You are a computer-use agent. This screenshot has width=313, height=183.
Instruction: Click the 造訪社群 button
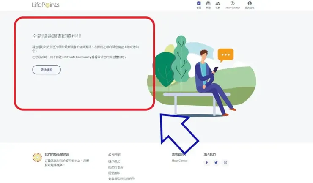pyautogui.click(x=47, y=70)
